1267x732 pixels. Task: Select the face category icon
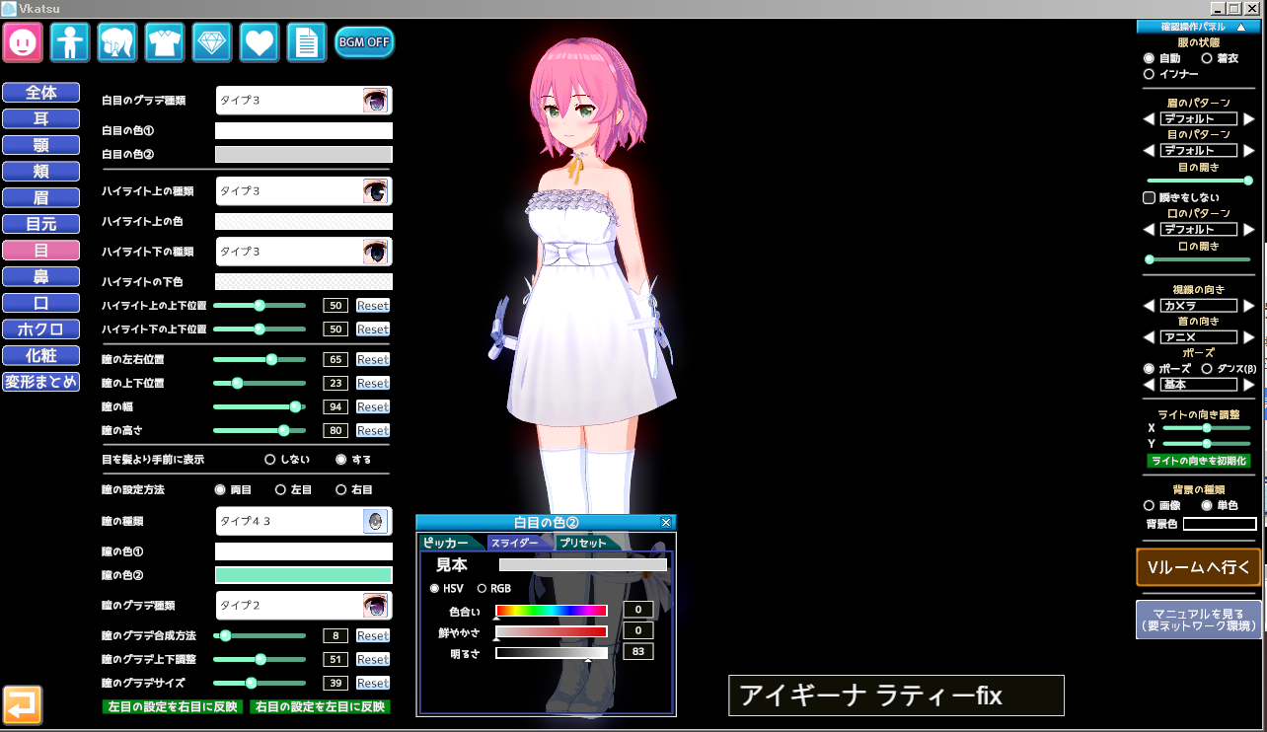(22, 42)
